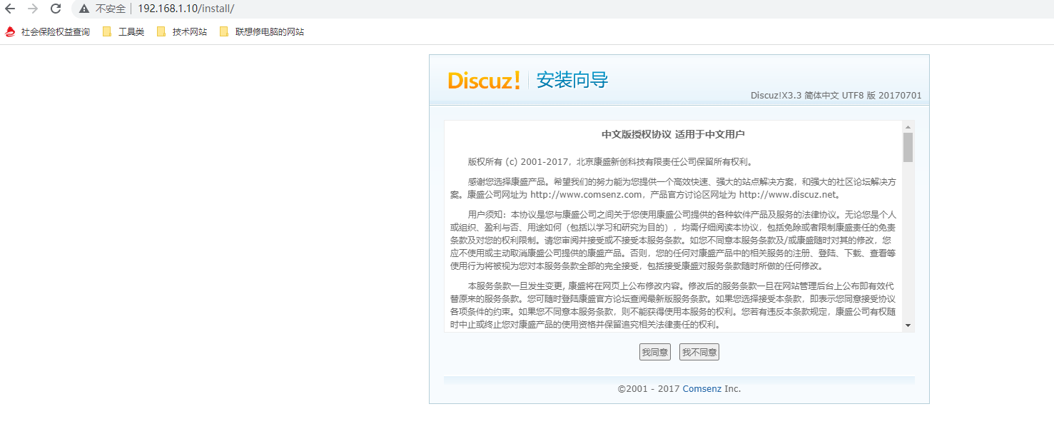Click the ©2001 - 2017 copyright text
The width and height of the screenshot is (1054, 424).
pos(649,389)
